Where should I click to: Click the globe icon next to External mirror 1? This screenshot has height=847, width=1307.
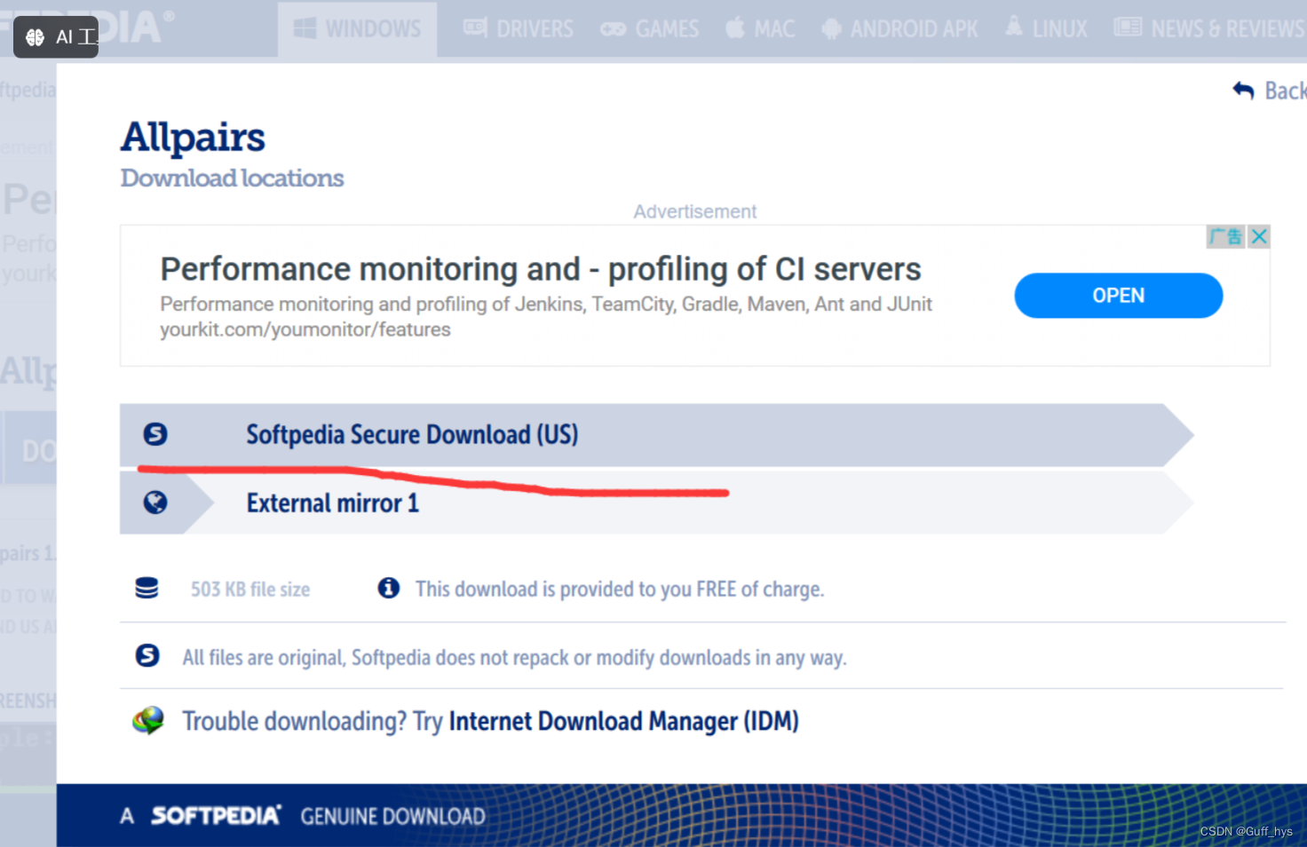tap(156, 502)
